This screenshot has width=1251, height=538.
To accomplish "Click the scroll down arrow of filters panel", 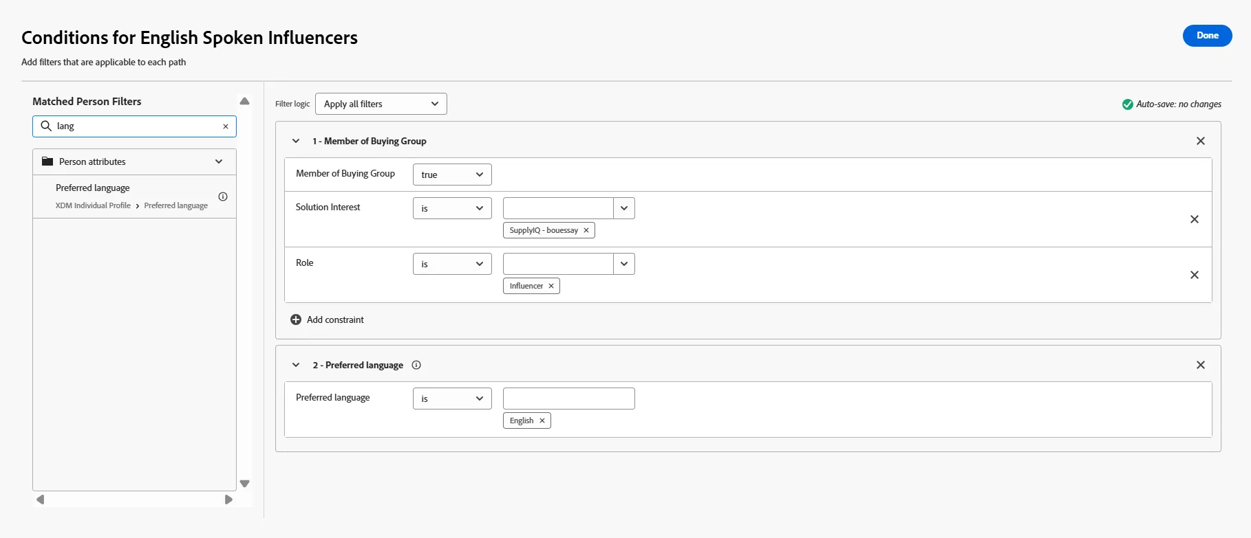I will tap(244, 484).
